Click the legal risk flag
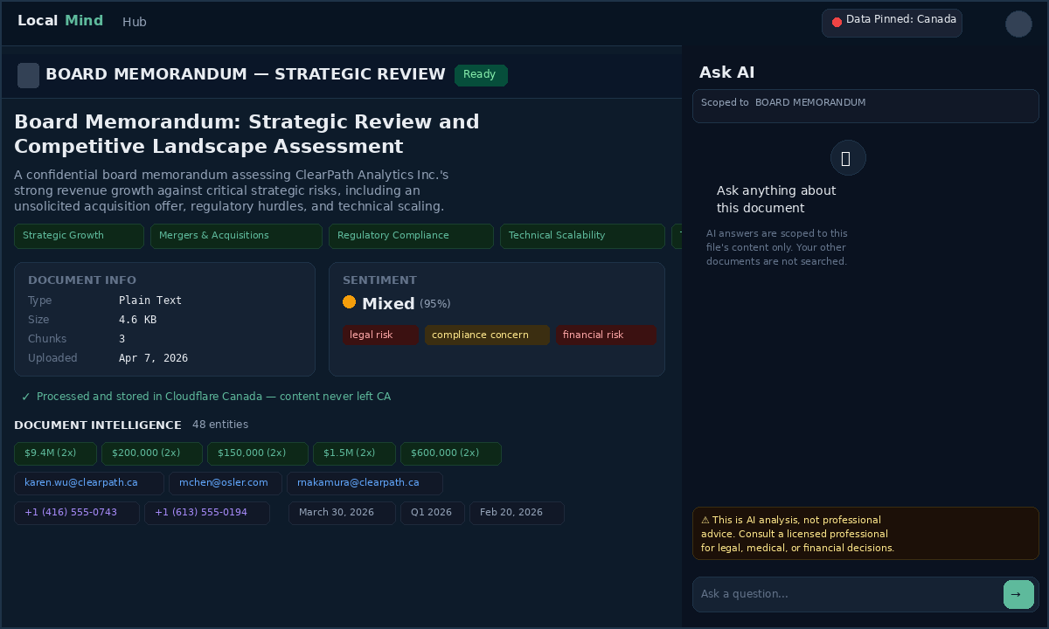This screenshot has width=1049, height=629. click(x=380, y=335)
